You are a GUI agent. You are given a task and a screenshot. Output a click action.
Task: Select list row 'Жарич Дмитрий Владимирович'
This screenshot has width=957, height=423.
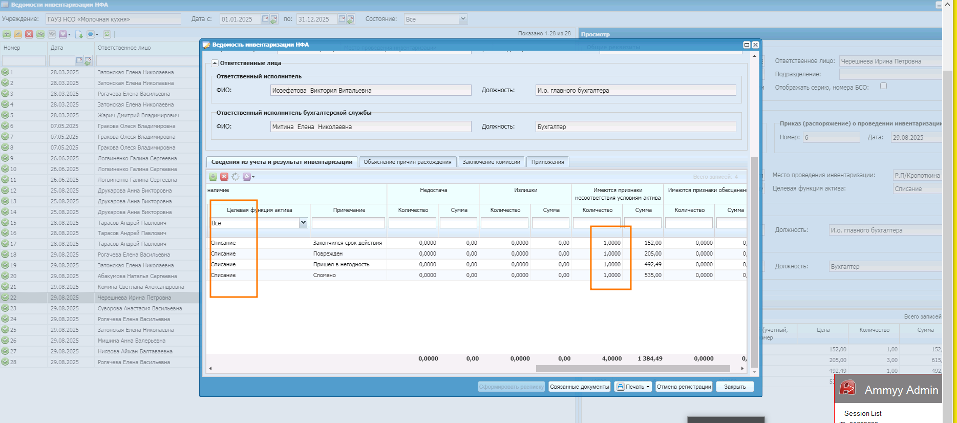[99, 115]
